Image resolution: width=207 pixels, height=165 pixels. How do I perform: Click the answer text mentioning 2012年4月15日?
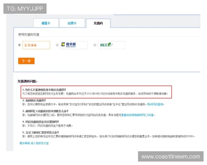pyautogui.click(x=95, y=94)
